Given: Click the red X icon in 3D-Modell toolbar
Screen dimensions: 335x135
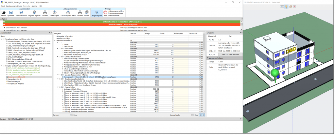Looking at the screenshot, I should tap(295, 7).
